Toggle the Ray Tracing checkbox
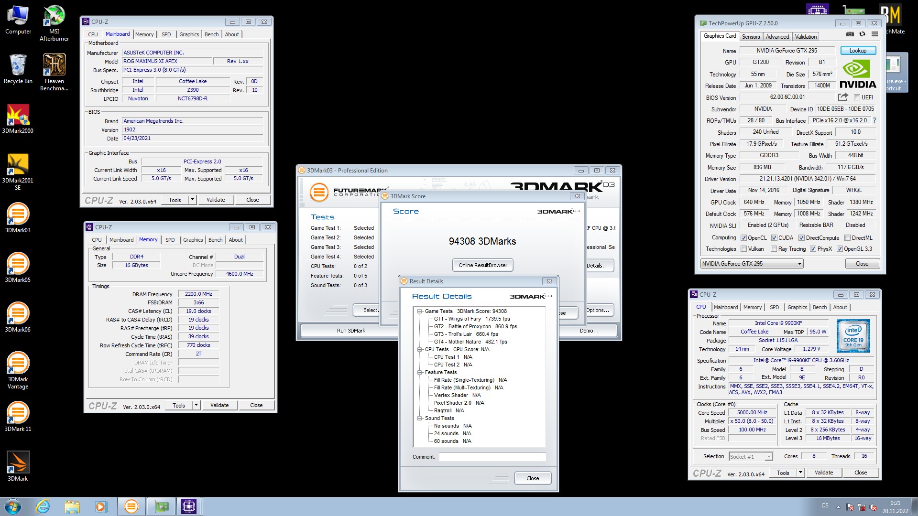This screenshot has width=918, height=516. (x=774, y=249)
